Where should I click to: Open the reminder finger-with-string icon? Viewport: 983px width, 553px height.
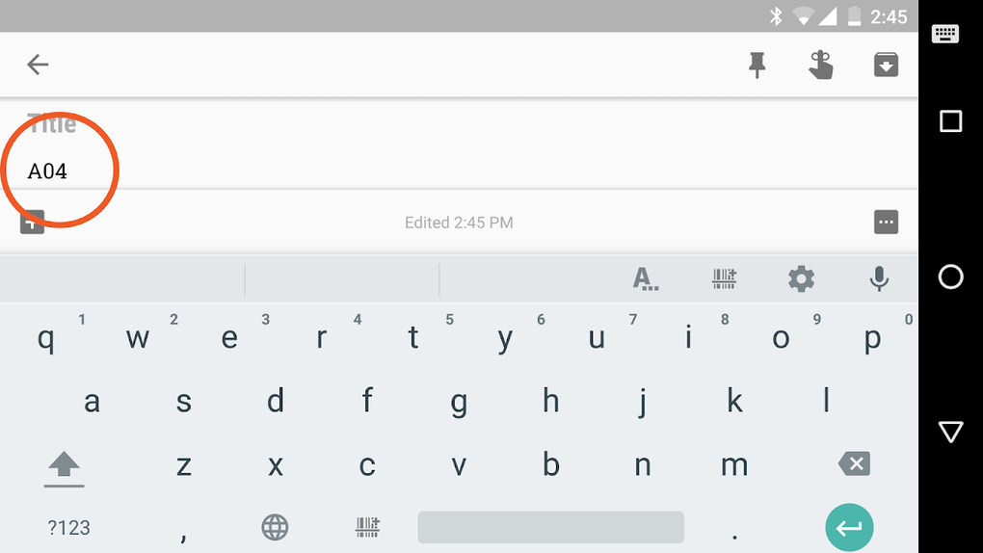click(x=821, y=66)
